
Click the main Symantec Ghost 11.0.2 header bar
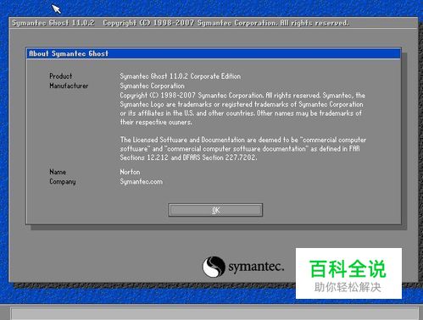(214, 23)
